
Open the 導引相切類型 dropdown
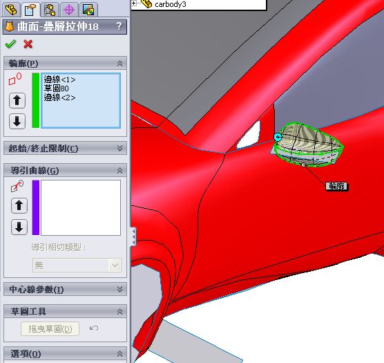pyautogui.click(x=77, y=265)
